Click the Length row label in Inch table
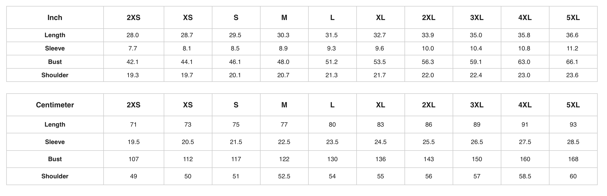Screen dimensions: 607x196 55,35
